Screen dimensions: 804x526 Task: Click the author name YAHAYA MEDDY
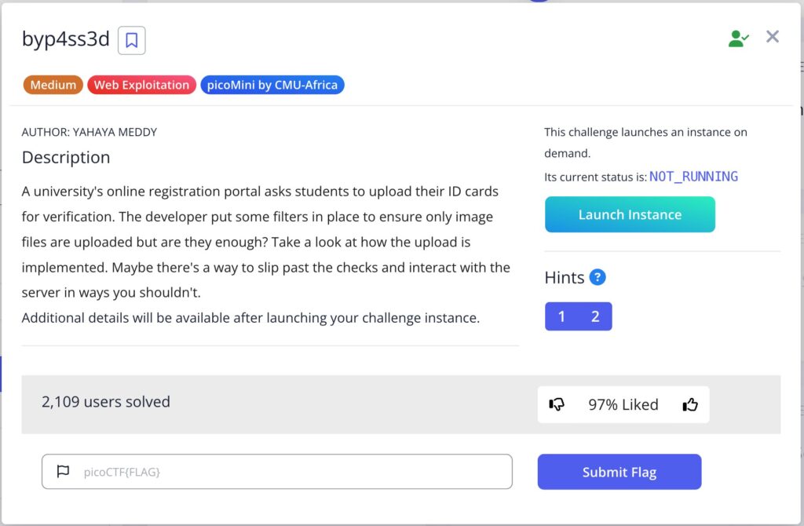pyautogui.click(x=115, y=132)
